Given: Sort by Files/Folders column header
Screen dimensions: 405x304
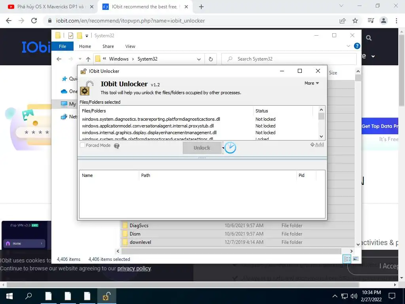Looking at the screenshot, I should 167,111.
